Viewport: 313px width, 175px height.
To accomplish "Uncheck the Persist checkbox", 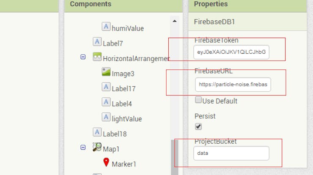I will [198, 126].
